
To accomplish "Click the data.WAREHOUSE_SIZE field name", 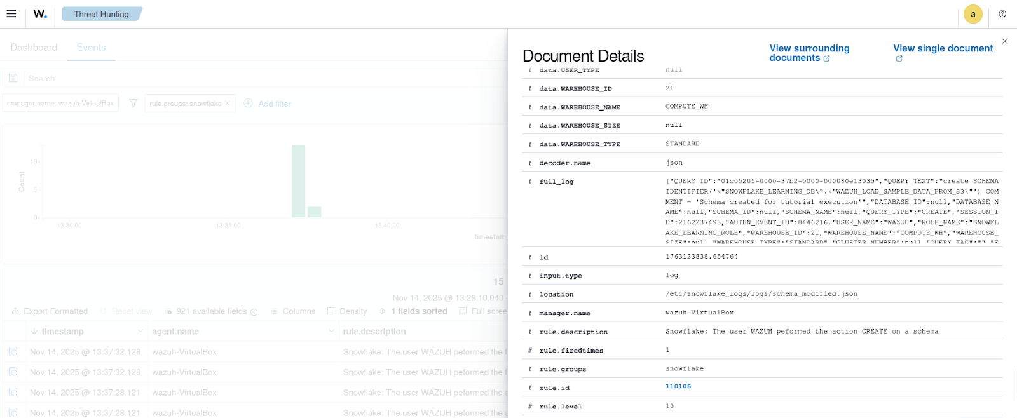I will pyautogui.click(x=580, y=126).
